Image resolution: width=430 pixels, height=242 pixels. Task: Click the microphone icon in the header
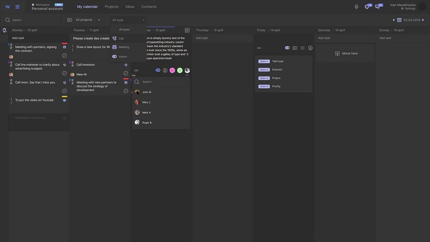coord(356,6)
